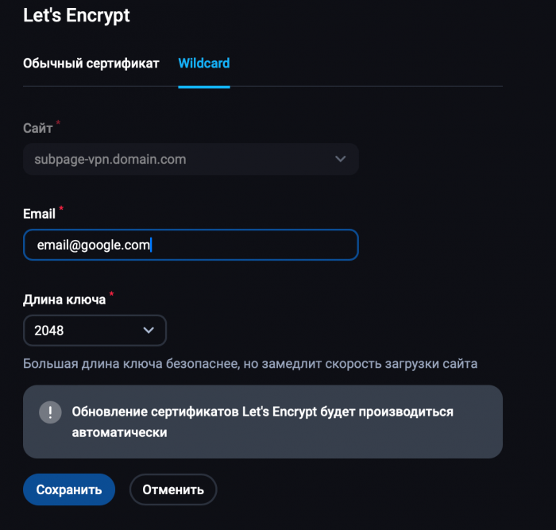Click the red asterisk beside the Сайт label
The image size is (556, 530).
pos(59,123)
